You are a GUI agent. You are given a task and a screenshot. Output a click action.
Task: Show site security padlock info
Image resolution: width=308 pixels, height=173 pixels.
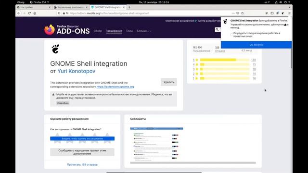click(64, 13)
